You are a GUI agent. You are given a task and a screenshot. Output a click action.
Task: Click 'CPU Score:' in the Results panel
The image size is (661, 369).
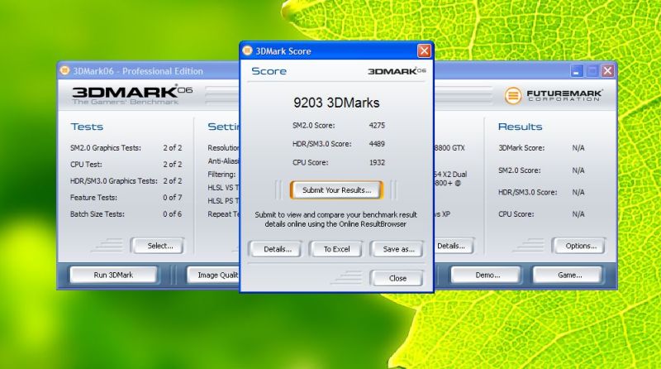pyautogui.click(x=541, y=214)
